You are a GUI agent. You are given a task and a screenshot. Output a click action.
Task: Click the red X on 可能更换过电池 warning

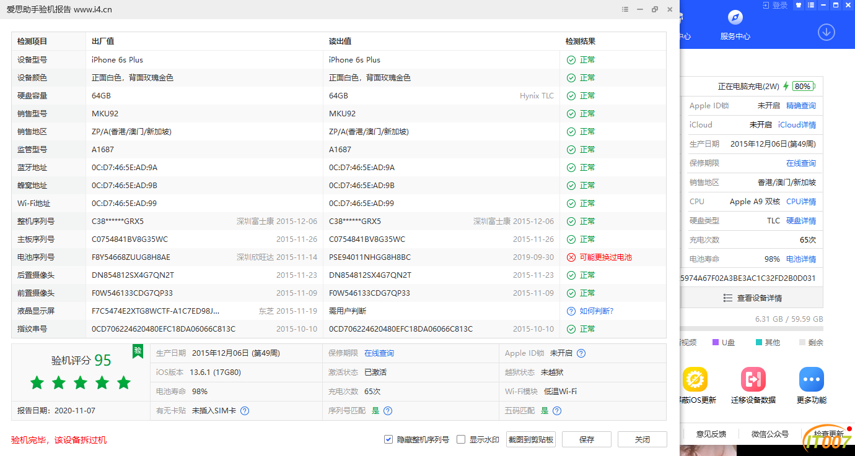[x=571, y=257]
